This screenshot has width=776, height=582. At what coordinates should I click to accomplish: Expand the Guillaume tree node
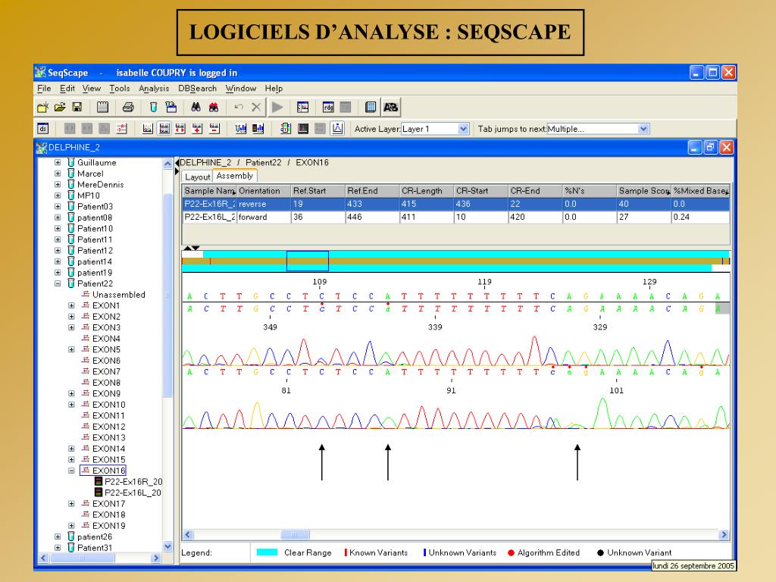tap(58, 162)
